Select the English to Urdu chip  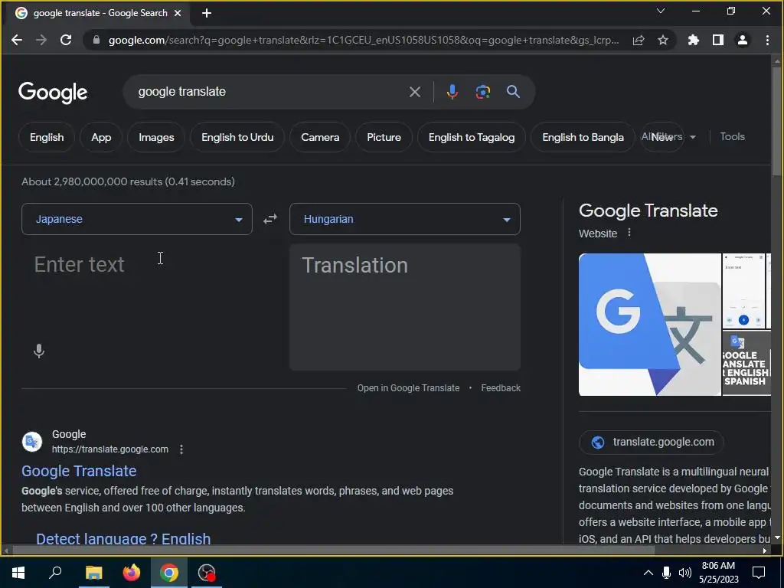[237, 137]
